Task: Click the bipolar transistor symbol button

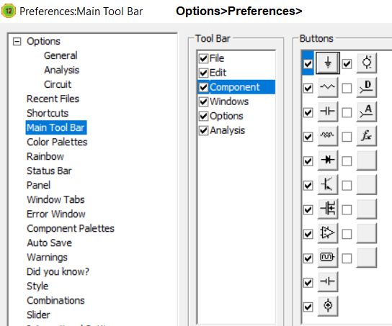Action: (328, 184)
